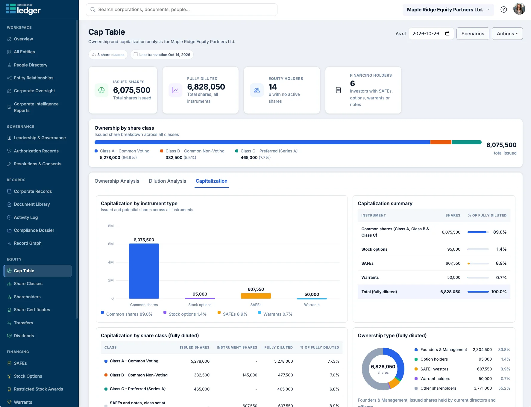Click the ownership type donut chart
The width and height of the screenshot is (531, 407).
[383, 369]
